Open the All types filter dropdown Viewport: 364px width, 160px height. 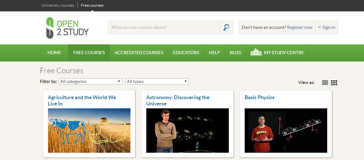[x=157, y=81]
